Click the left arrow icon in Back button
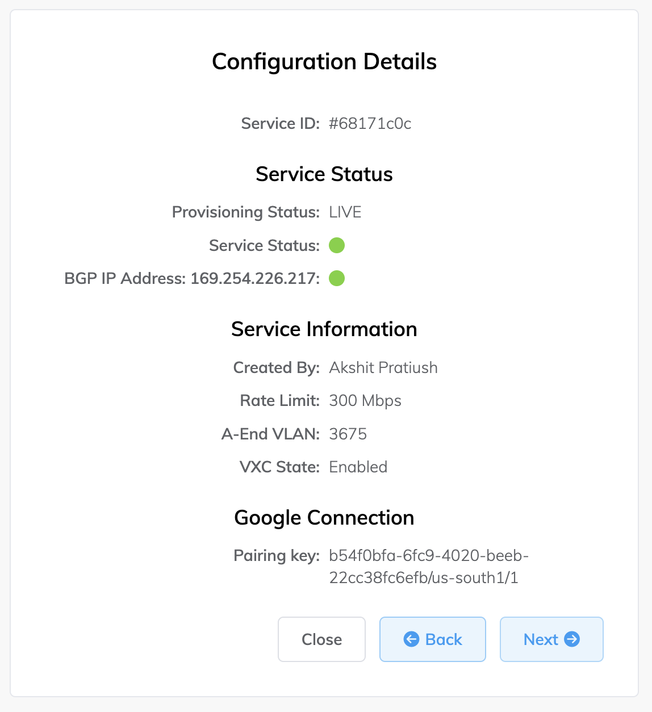Viewport: 652px width, 712px height. (411, 639)
